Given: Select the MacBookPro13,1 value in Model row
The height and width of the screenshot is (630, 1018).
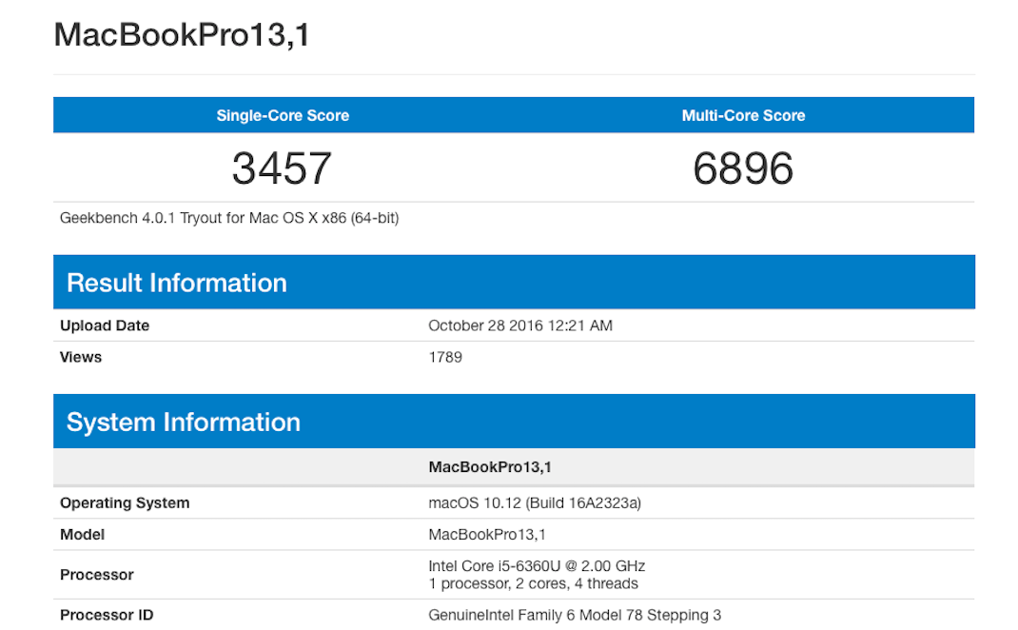Looking at the screenshot, I should point(487,535).
